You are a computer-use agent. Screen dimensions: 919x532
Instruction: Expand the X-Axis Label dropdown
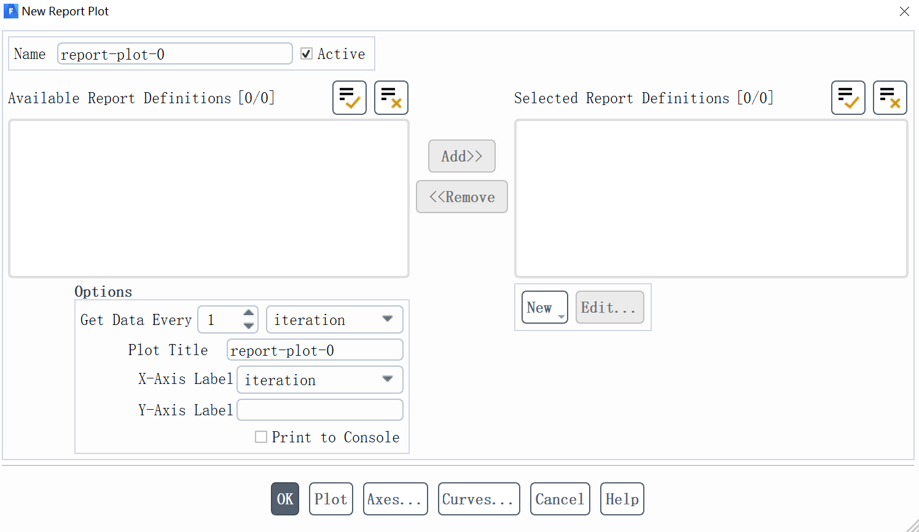point(319,380)
